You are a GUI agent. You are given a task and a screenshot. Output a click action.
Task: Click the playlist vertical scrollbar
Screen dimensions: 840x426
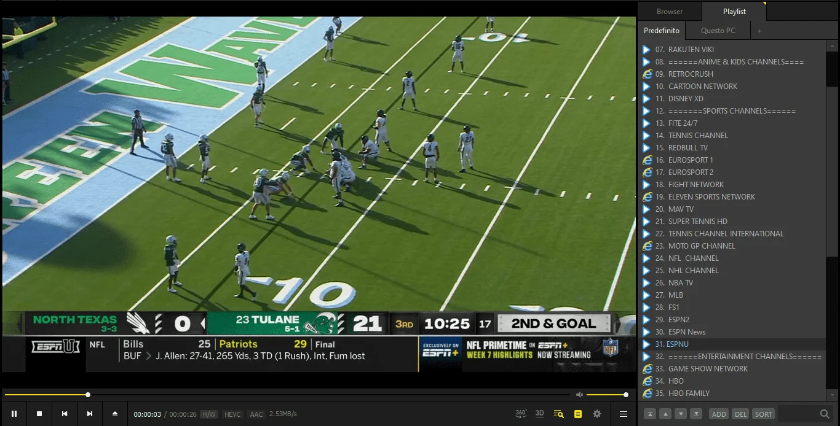coord(832,172)
